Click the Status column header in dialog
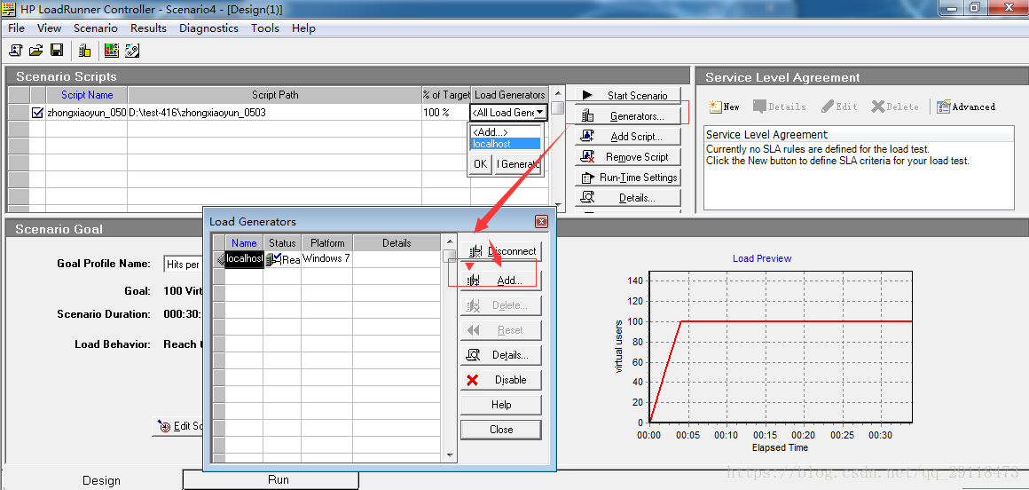The image size is (1029, 490). (282, 243)
